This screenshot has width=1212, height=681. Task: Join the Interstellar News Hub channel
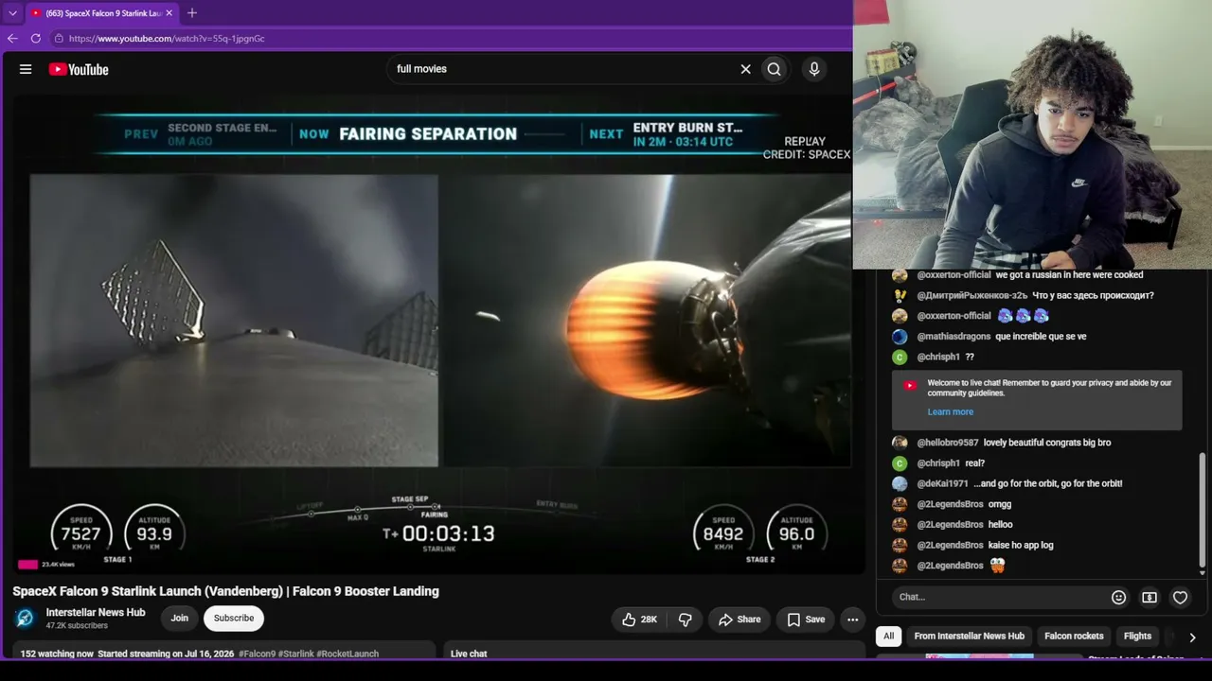tap(180, 619)
